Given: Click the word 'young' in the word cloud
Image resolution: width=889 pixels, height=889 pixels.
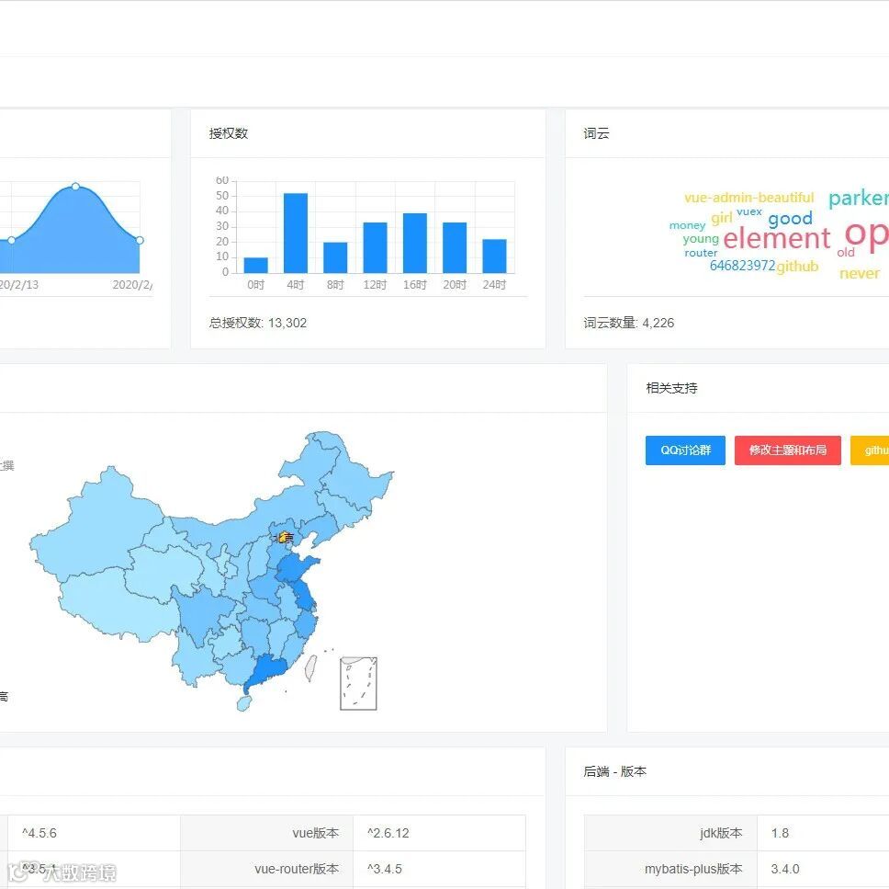Looking at the screenshot, I should click(x=701, y=239).
